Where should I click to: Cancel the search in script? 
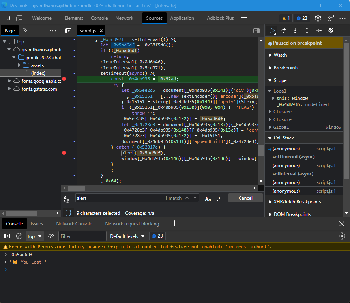[x=245, y=198]
